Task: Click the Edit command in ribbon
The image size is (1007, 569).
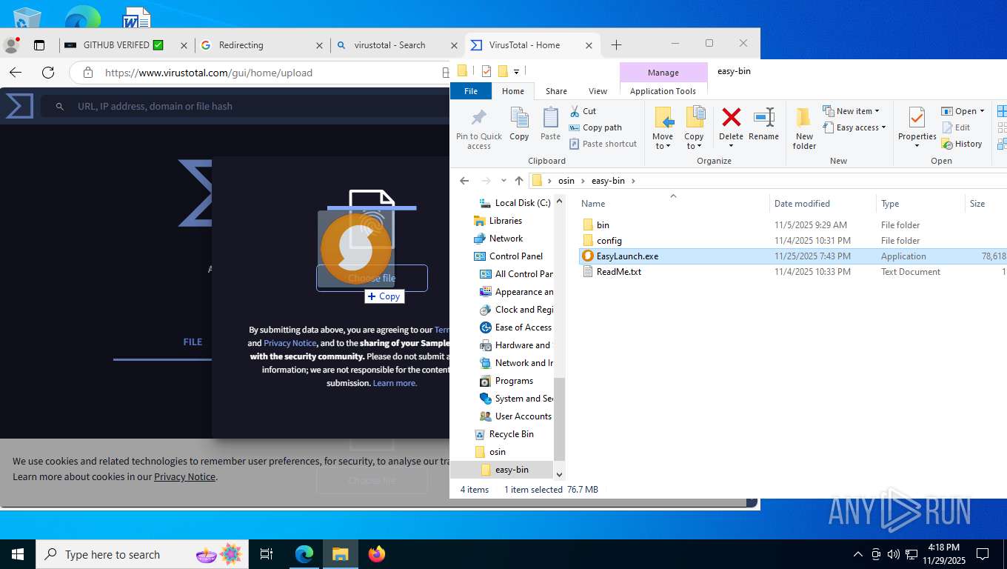Action: [x=956, y=127]
